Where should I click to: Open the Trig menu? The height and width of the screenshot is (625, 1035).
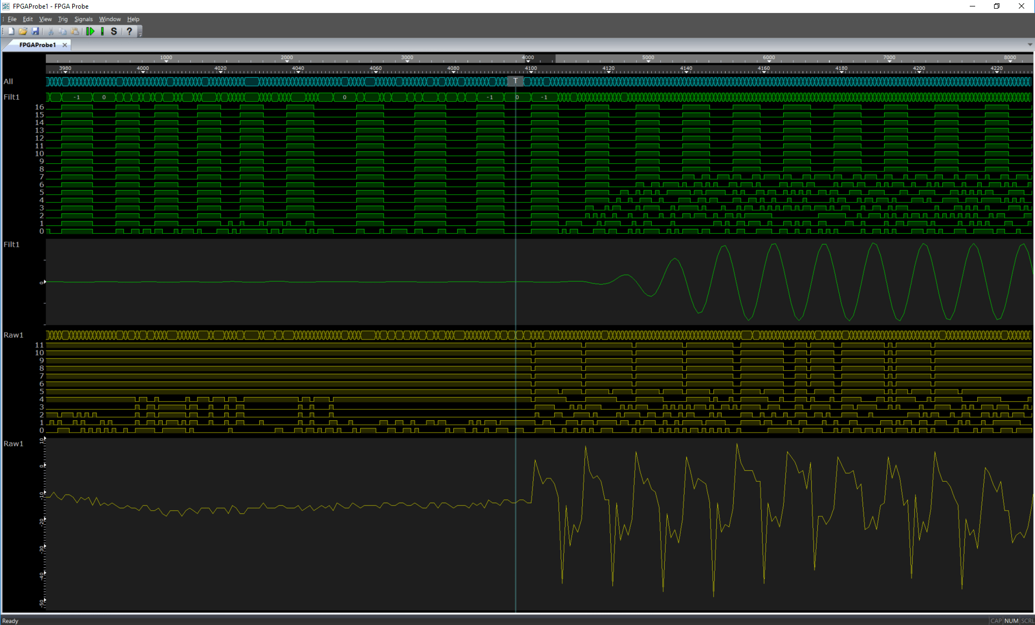[63, 19]
